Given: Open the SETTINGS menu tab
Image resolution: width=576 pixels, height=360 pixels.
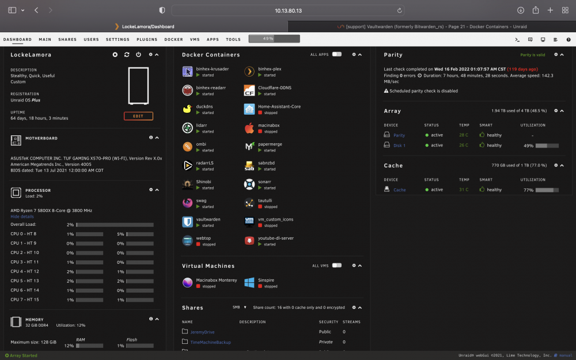Looking at the screenshot, I should 118,39.
